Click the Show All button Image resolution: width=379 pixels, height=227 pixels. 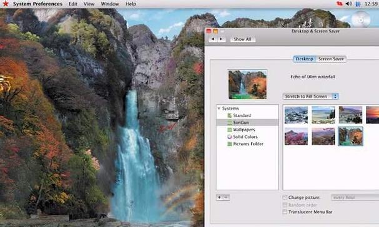click(x=242, y=39)
